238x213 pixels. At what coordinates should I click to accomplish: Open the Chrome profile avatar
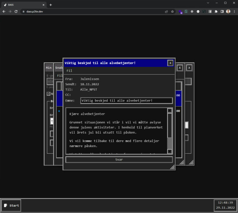(228, 11)
